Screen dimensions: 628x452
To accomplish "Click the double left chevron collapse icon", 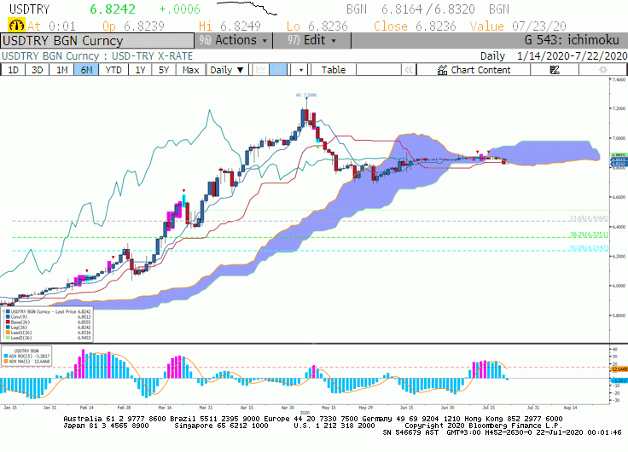I will point(408,70).
